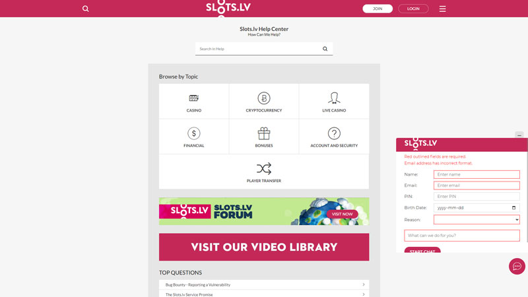The height and width of the screenshot is (297, 528).
Task: Click VISIT NOW on forum banner
Action: tap(342, 214)
